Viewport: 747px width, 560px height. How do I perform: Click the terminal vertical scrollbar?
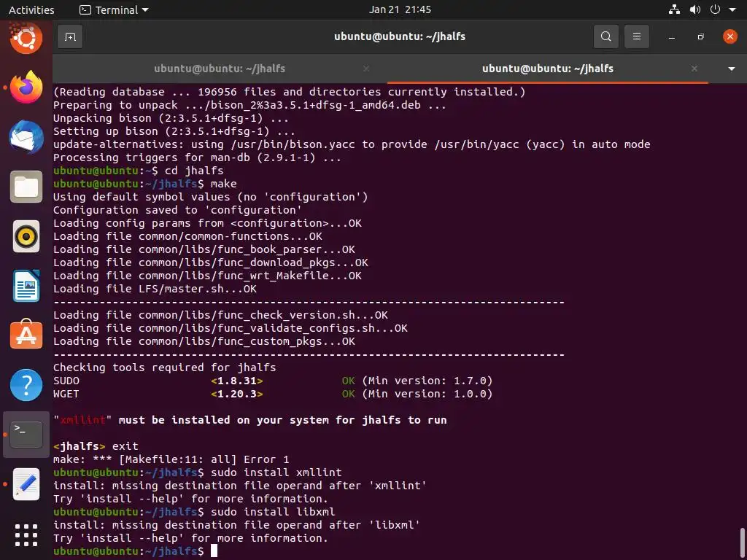pyautogui.click(x=742, y=542)
